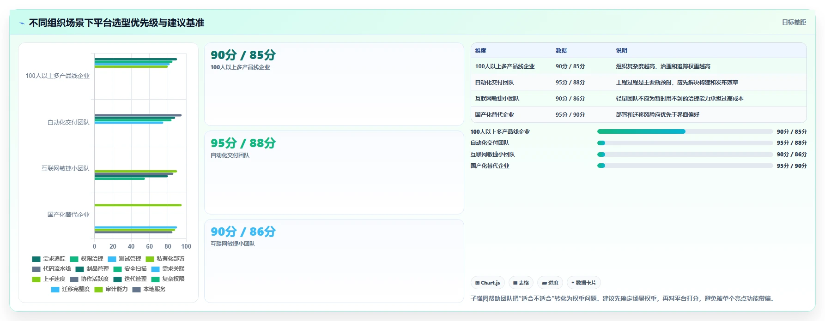This screenshot has height=321, width=825.
Task: Click chart axis label 自动化交付团队
Action: pyautogui.click(x=68, y=122)
